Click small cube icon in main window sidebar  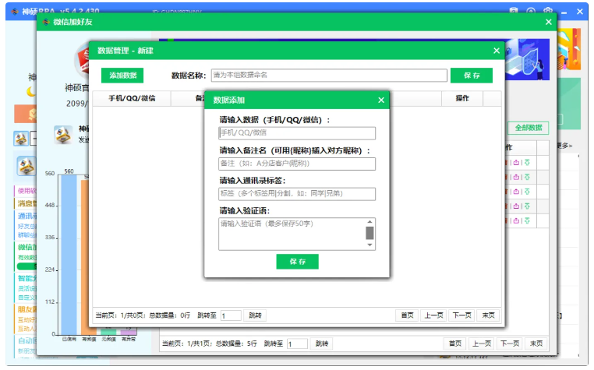tap(21, 139)
